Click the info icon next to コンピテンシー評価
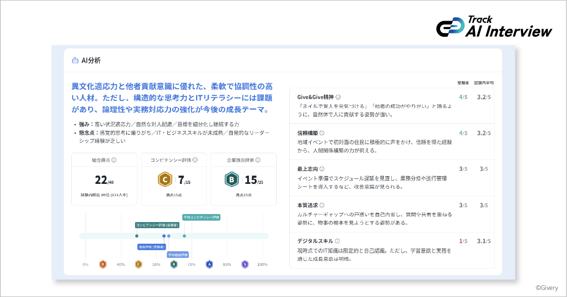 pos(195,160)
